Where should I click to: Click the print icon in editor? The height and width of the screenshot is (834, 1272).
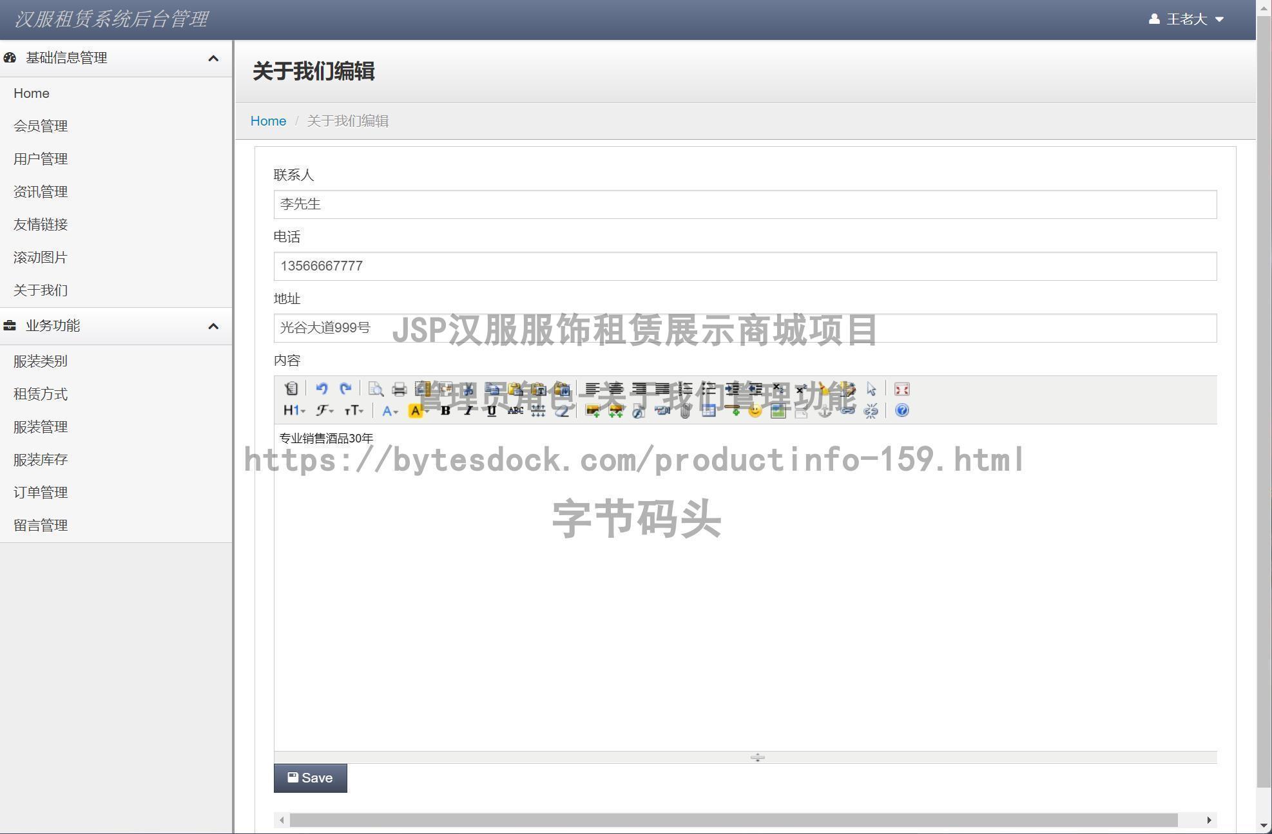[399, 389]
